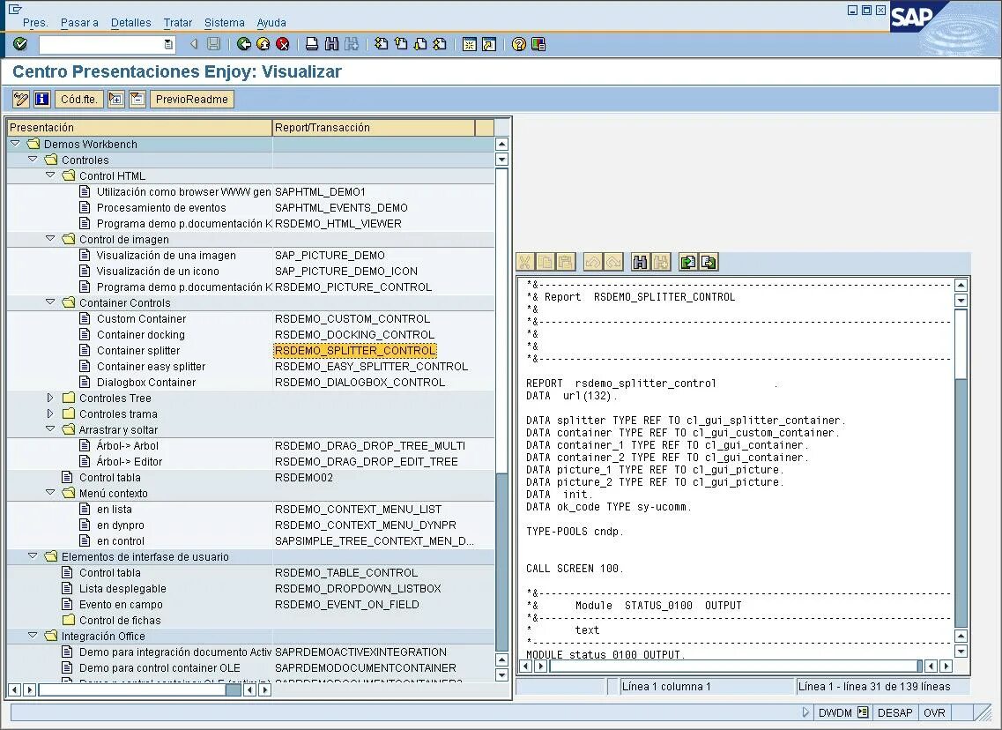
Task: Click the Cód.fte. button
Action: [79, 99]
